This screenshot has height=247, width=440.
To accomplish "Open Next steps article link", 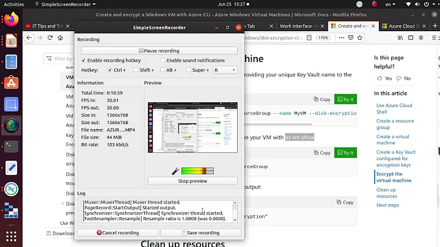I will 387,205.
